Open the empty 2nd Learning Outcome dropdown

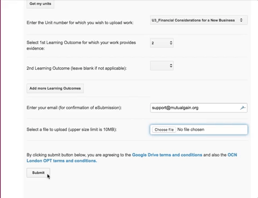[162, 66]
